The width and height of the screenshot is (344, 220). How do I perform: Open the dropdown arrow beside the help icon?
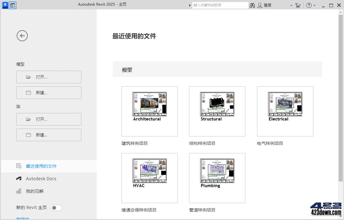click(314, 5)
